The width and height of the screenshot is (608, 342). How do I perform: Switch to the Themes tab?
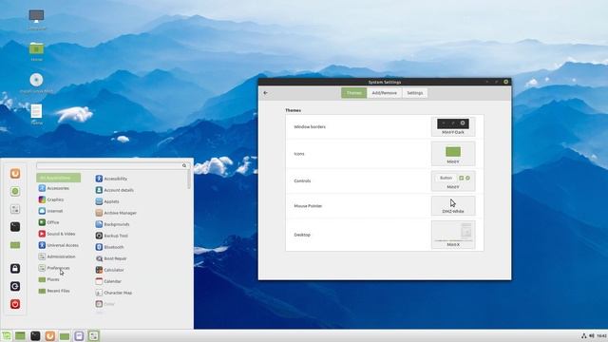coord(354,93)
